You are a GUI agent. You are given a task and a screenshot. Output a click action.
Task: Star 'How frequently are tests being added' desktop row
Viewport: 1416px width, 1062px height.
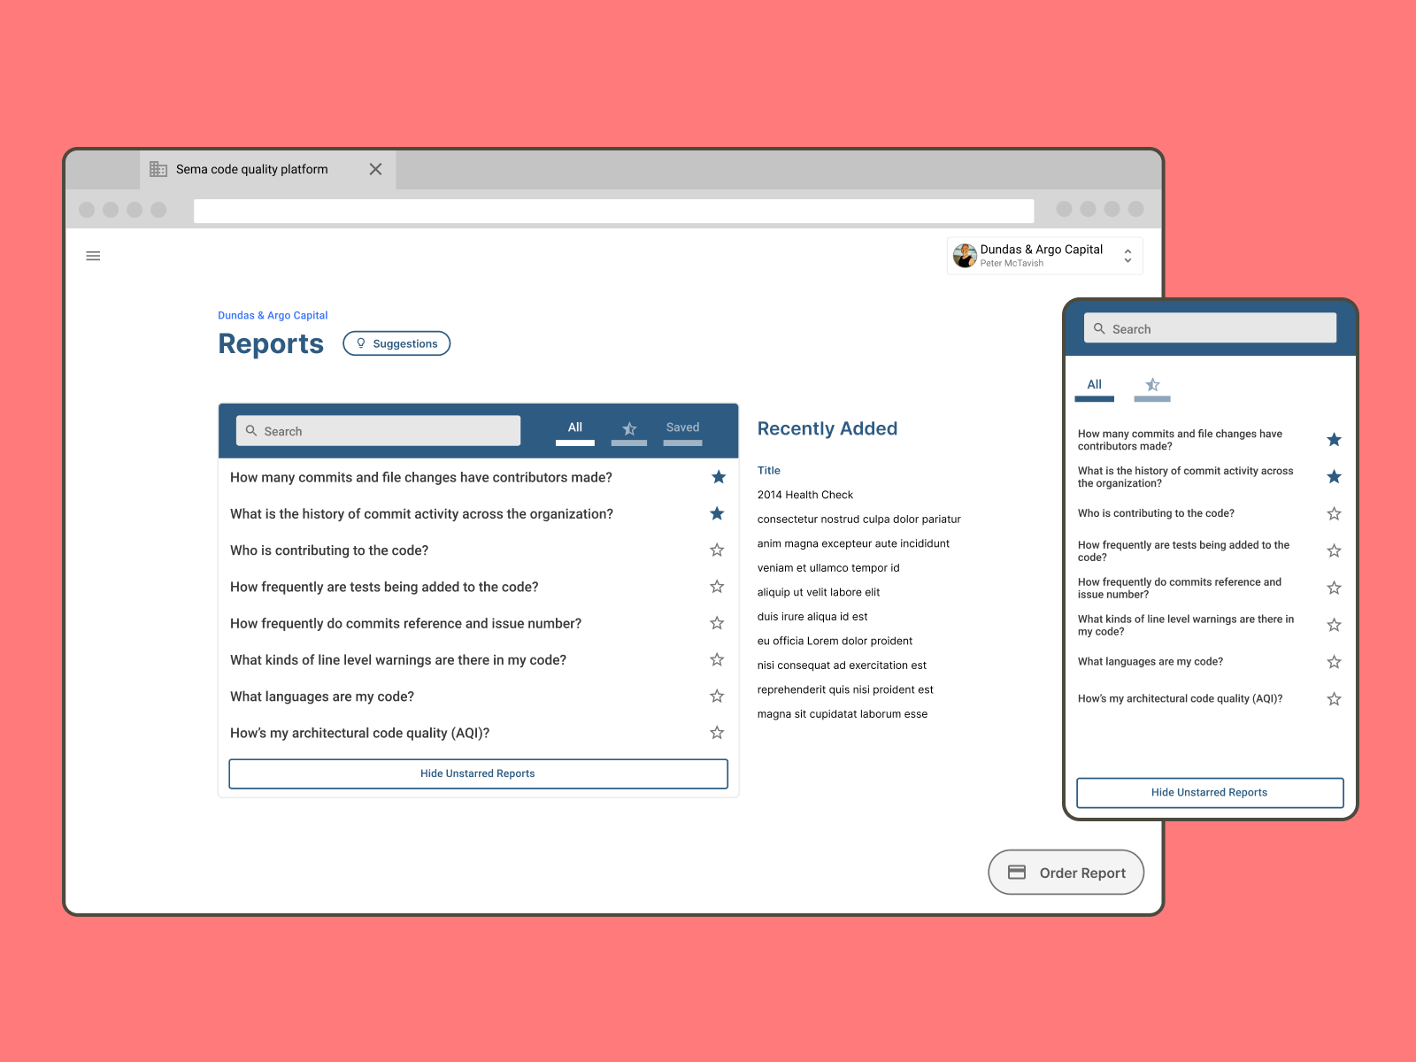tap(717, 587)
